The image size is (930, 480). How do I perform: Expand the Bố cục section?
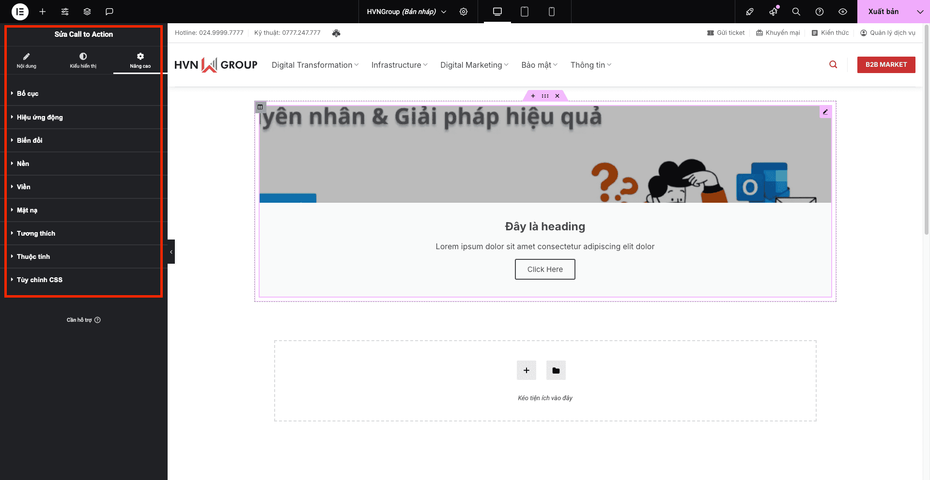click(x=27, y=93)
